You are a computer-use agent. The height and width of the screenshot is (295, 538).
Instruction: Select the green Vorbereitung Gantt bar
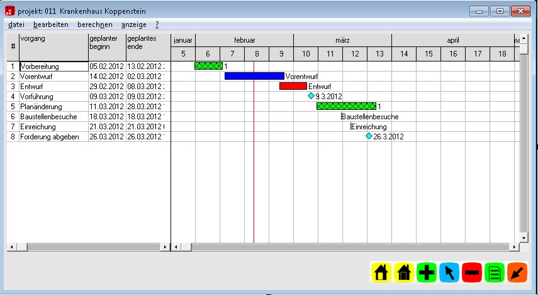pyautogui.click(x=208, y=66)
